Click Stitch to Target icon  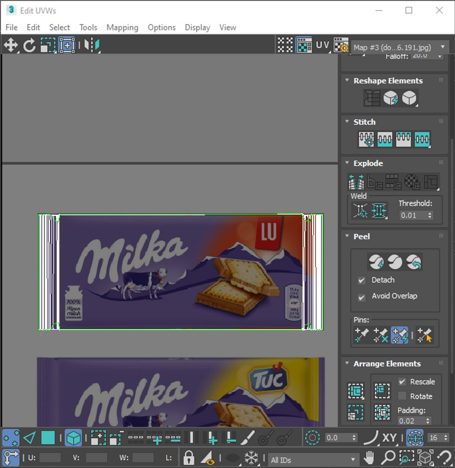pyautogui.click(x=366, y=140)
